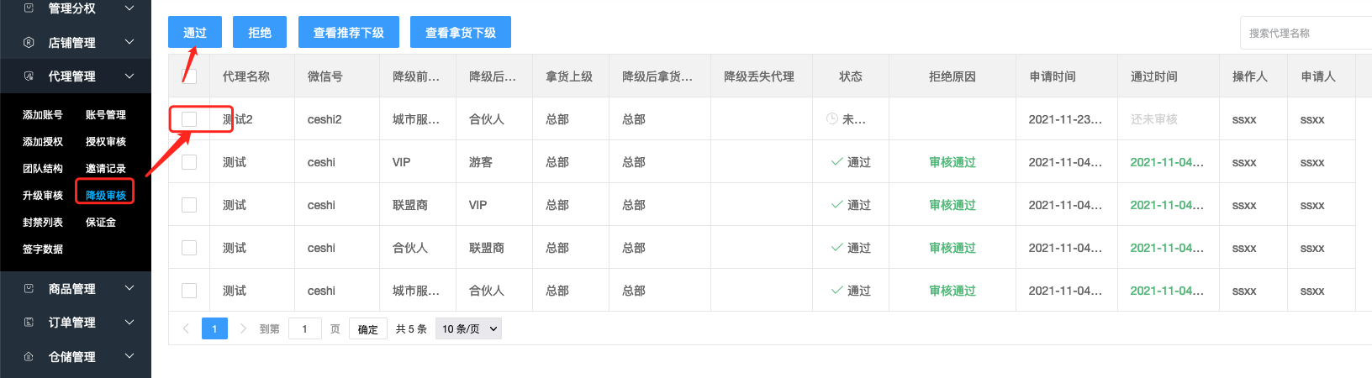The height and width of the screenshot is (378, 1372).
Task: Go to previous page using left arrow
Action: click(186, 328)
